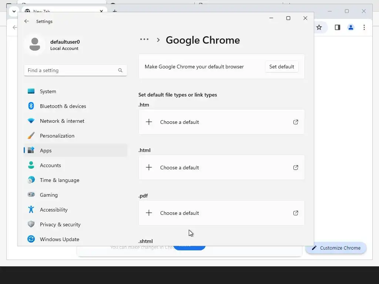Click the Chrome bookmark star icon
379x284 pixels.
click(319, 27)
